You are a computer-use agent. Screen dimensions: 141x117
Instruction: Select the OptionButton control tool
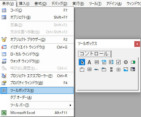coord(126,62)
